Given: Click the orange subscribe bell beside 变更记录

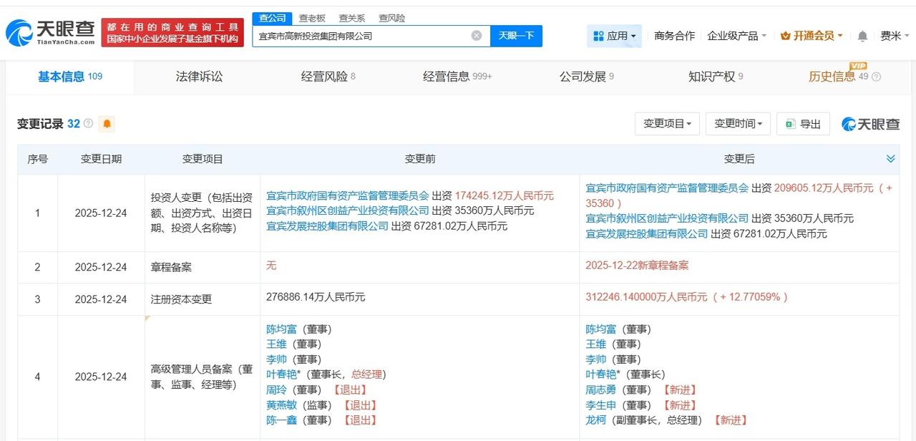Looking at the screenshot, I should 106,123.
